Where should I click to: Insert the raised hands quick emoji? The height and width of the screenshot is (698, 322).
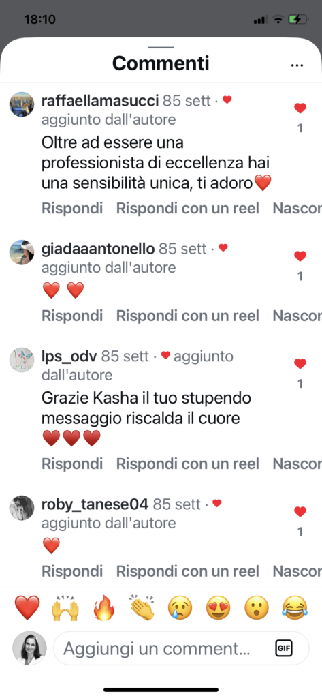coord(65,607)
